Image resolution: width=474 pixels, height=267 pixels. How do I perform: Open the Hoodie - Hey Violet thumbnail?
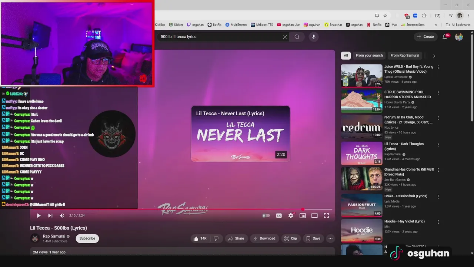[x=361, y=230]
